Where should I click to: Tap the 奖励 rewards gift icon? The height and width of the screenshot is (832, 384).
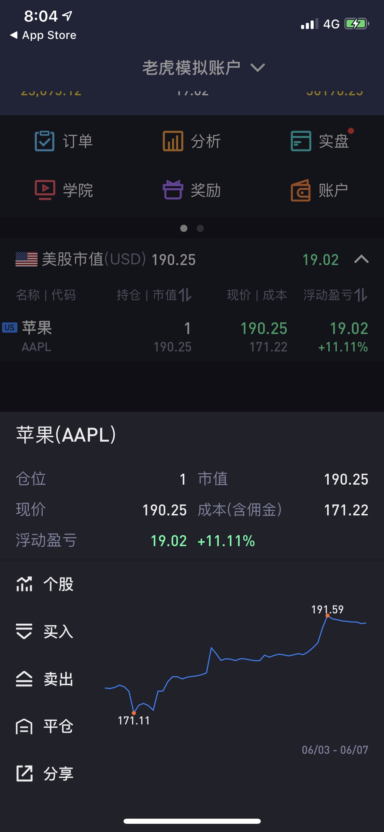173,190
